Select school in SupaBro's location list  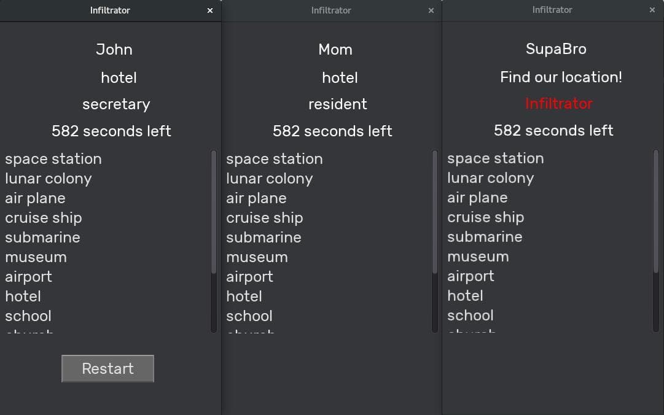point(471,315)
